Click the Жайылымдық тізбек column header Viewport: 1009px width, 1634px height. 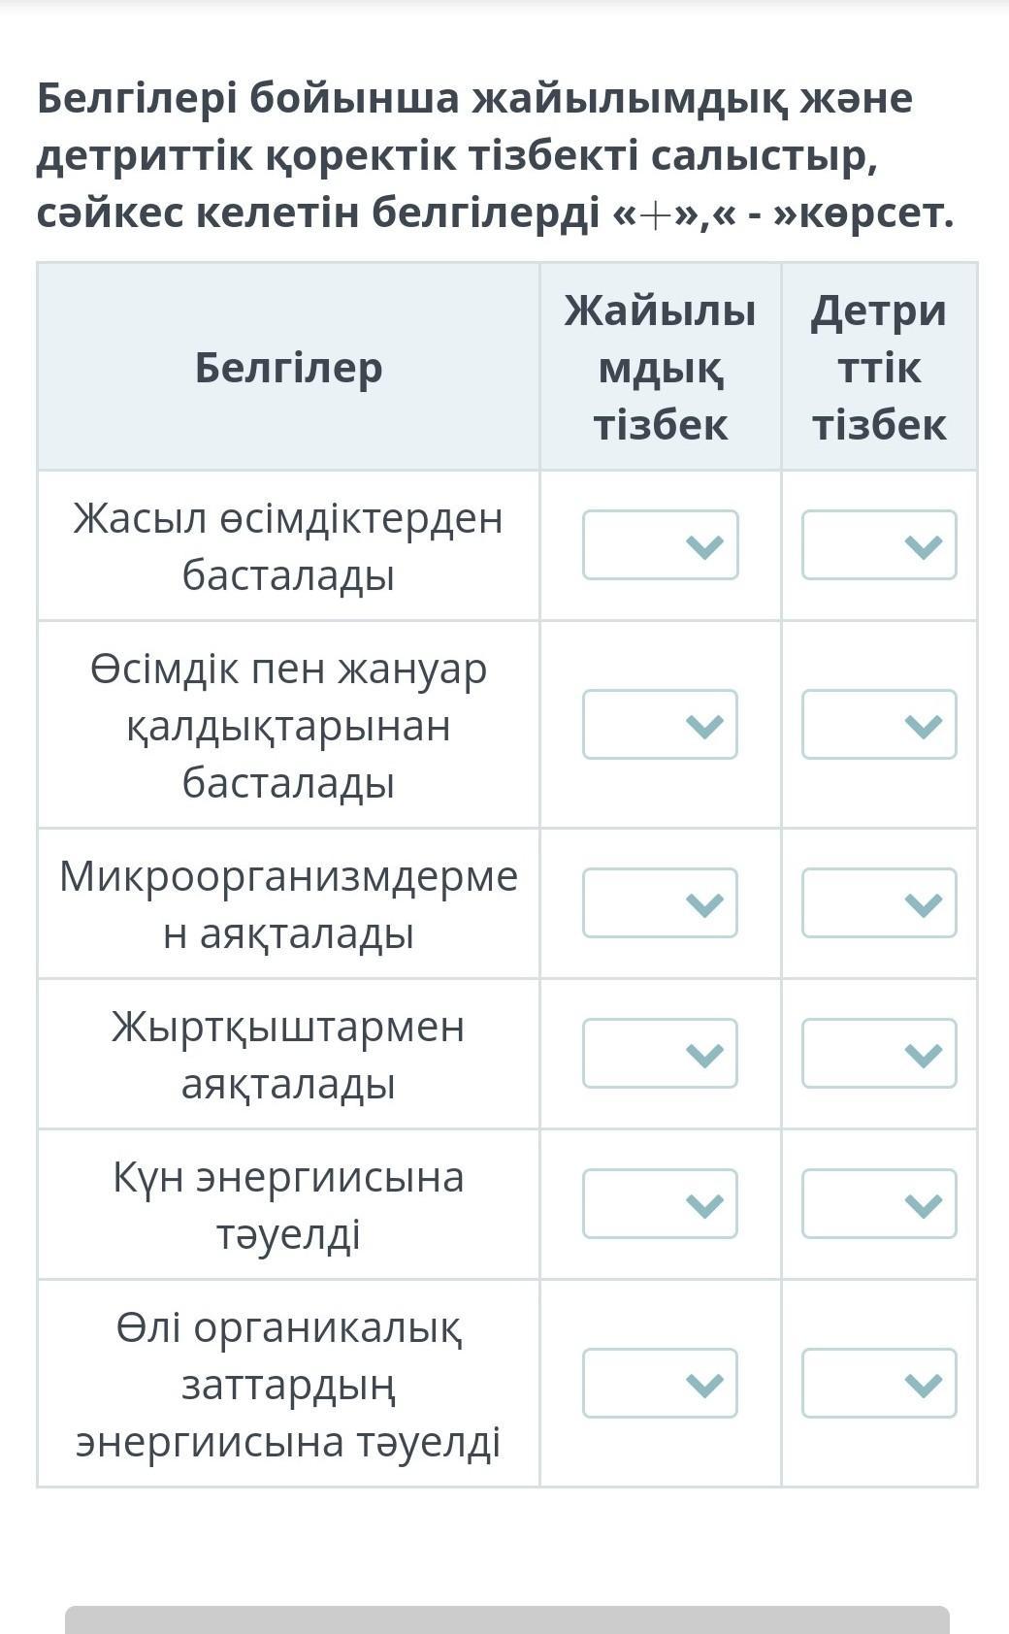pyautogui.click(x=661, y=368)
